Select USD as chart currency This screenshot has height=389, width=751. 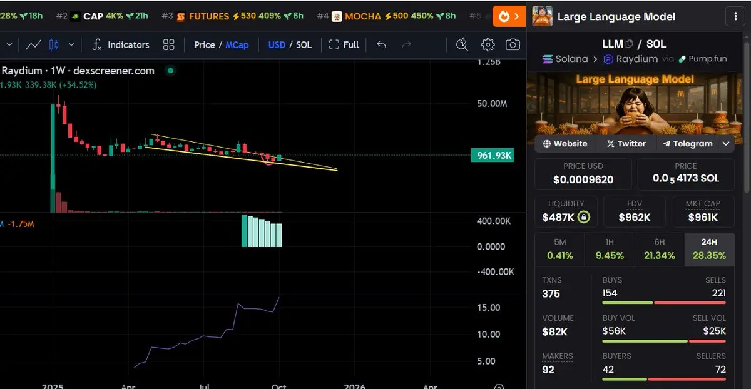[x=277, y=44]
